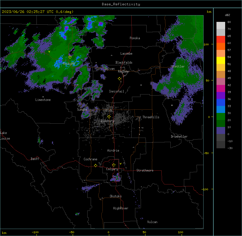Select the bright green 30-20 dBZ swatch
Viewport: 242px width, 236px height.
[221, 117]
